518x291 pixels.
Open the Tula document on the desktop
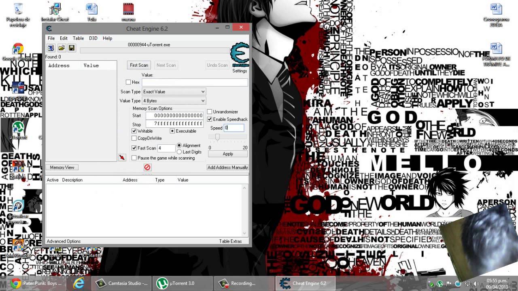[92, 12]
